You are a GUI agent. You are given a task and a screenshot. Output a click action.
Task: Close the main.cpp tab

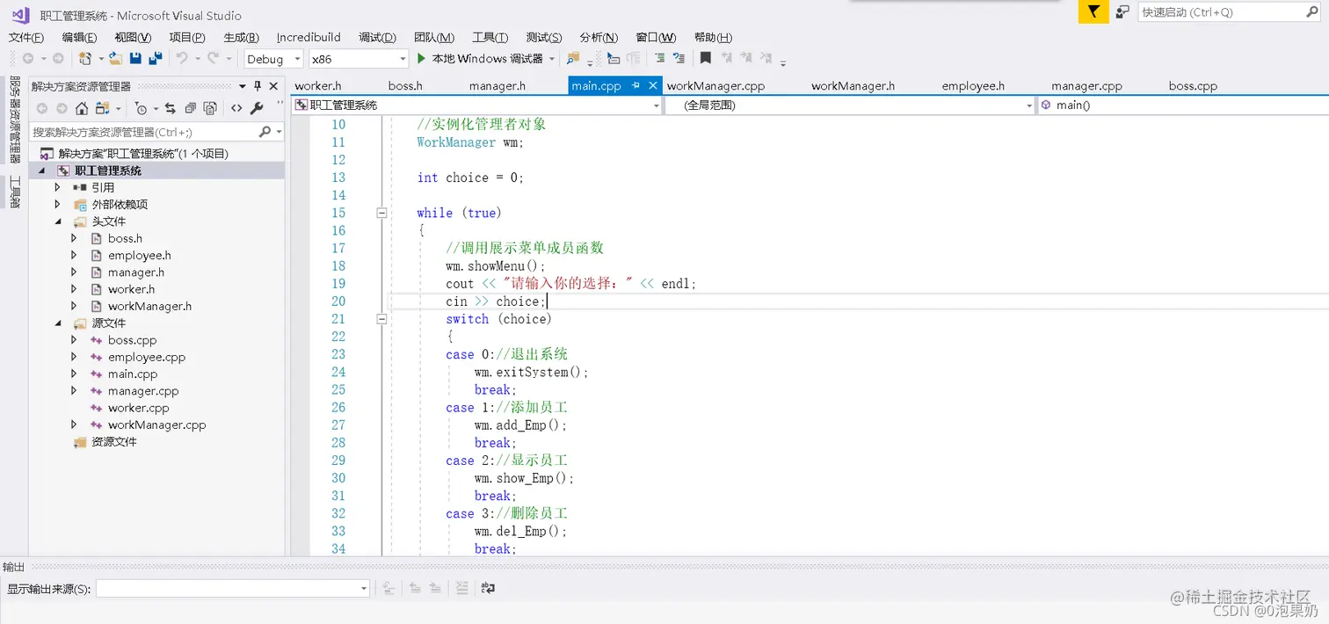pyautogui.click(x=653, y=85)
